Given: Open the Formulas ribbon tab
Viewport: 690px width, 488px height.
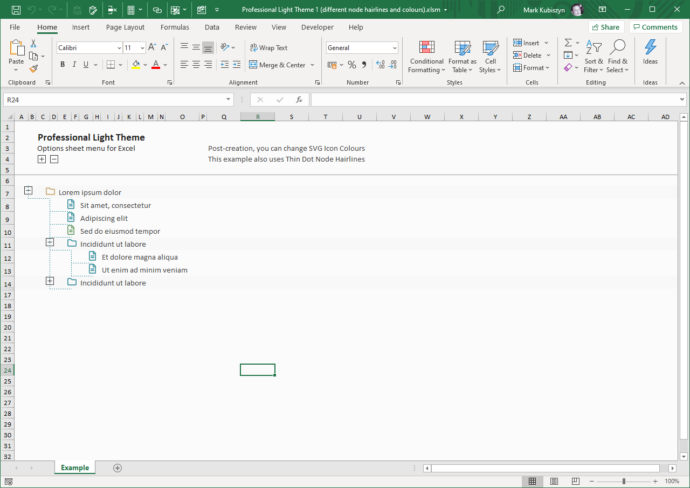Looking at the screenshot, I should pyautogui.click(x=175, y=27).
